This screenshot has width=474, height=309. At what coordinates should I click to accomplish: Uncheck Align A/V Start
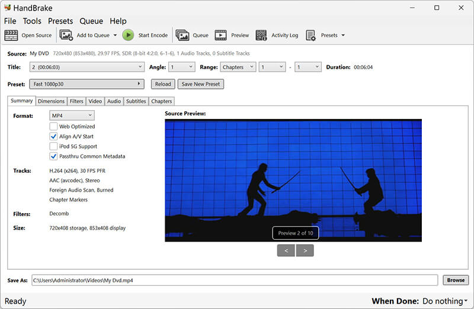[x=53, y=136]
